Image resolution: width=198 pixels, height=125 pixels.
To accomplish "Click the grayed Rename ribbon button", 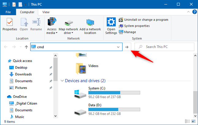I will point(36,24).
